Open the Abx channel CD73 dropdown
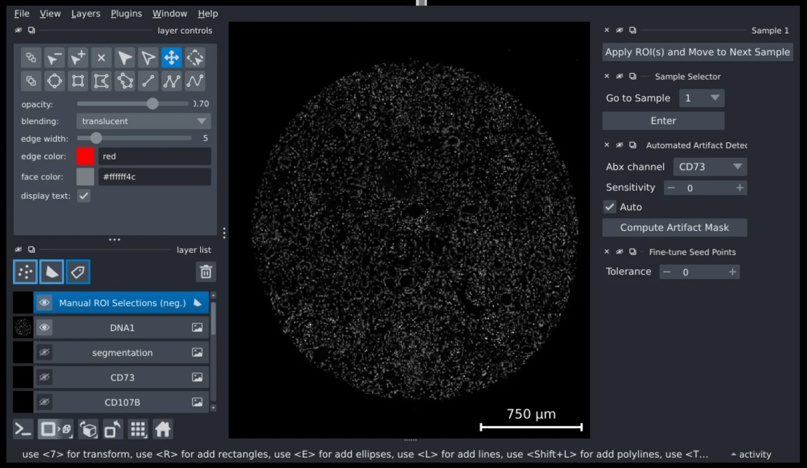Image resolution: width=807 pixels, height=468 pixels. pos(710,166)
